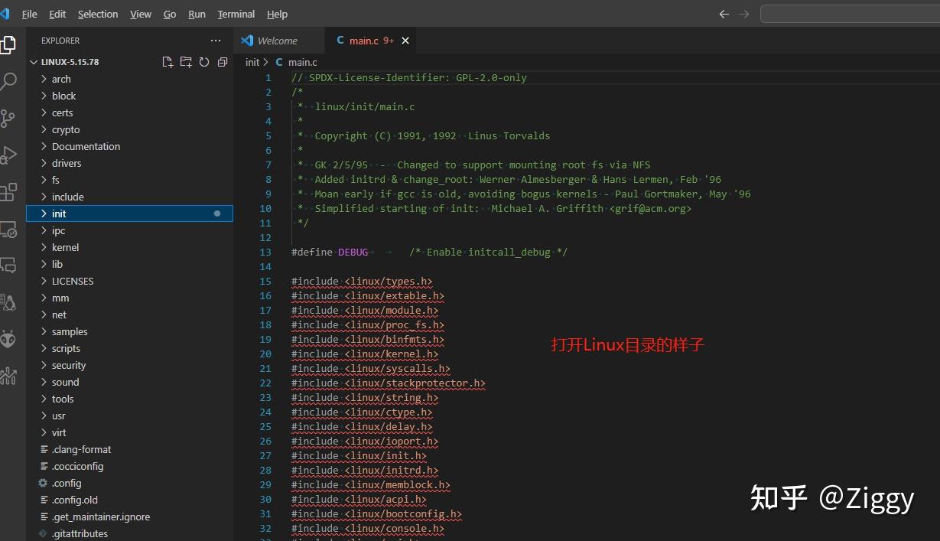The height and width of the screenshot is (541, 940).
Task: Open Explorer views menu via ellipsis
Action: pos(215,40)
